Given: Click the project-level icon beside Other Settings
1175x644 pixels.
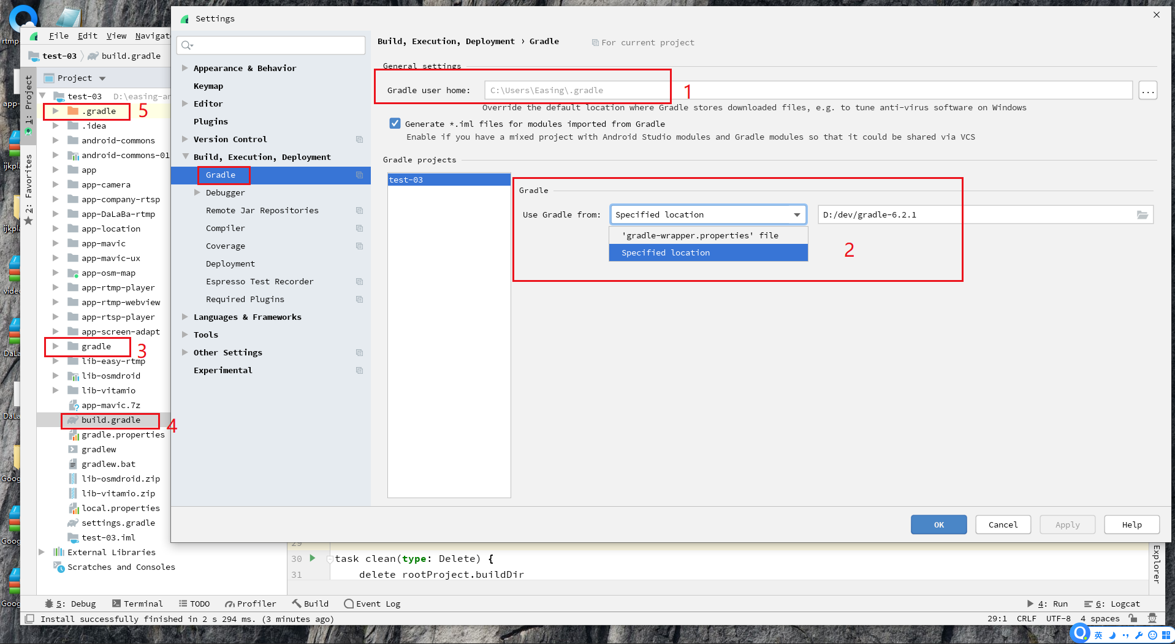Looking at the screenshot, I should coord(360,353).
